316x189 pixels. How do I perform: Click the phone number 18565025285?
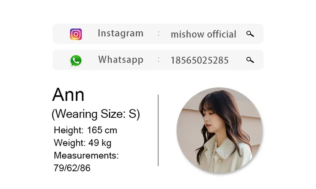point(200,60)
